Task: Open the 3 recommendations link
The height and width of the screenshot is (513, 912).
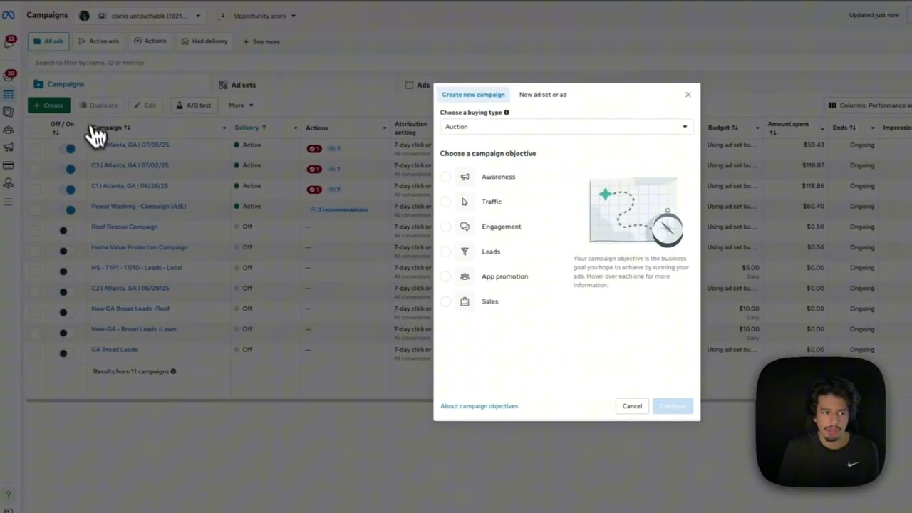Action: pos(339,209)
